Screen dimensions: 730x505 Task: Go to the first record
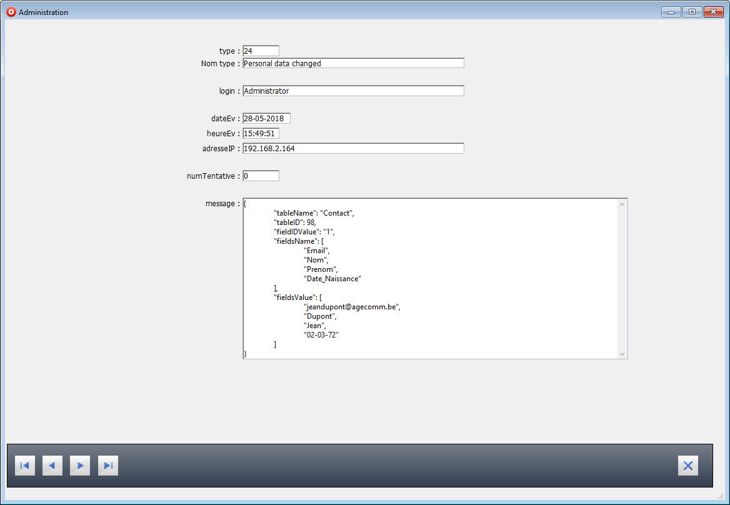[25, 466]
